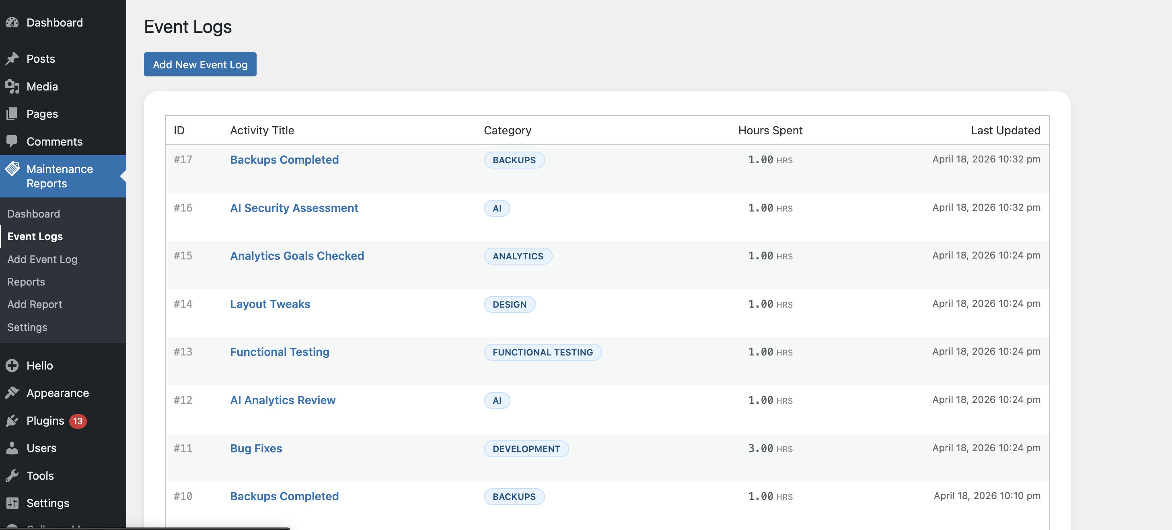Open the Add Report submenu item
1172x530 pixels.
35,304
